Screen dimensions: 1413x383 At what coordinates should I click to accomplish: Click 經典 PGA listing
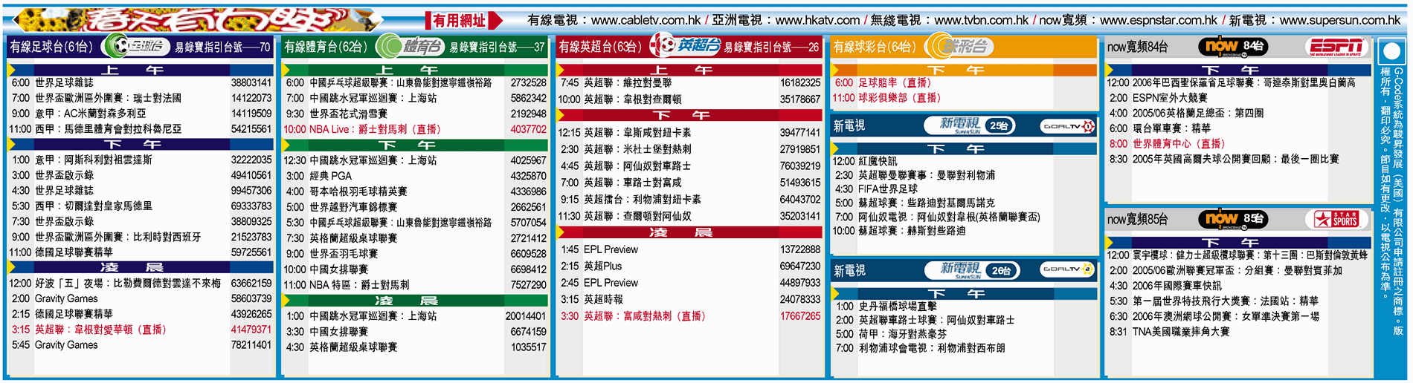click(331, 176)
